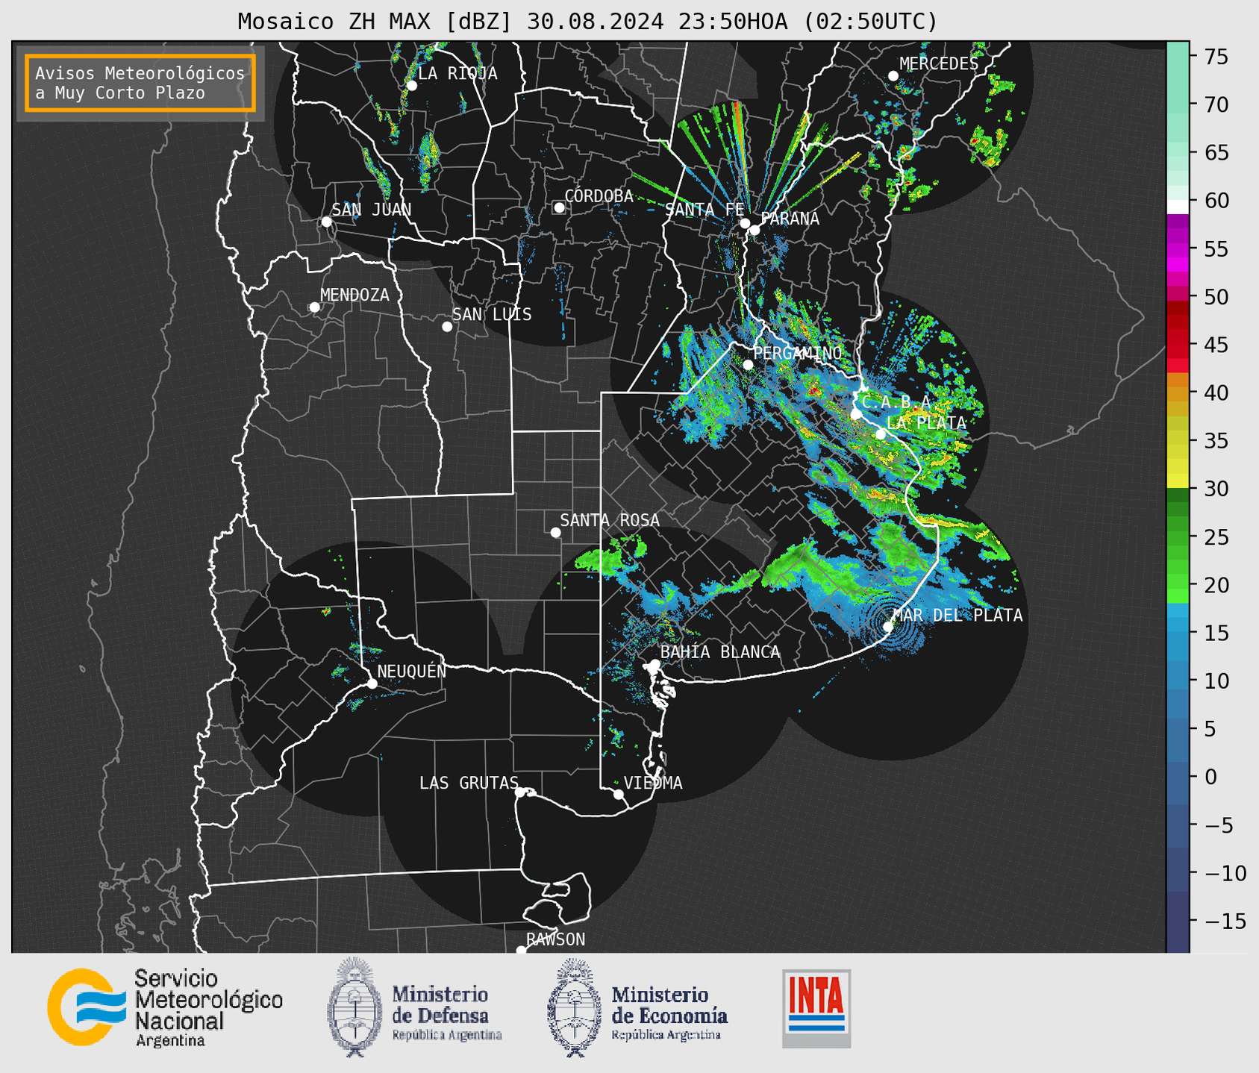Screen dimensions: 1259x1073
Task: Click the RAWSON city label
Action: point(555,939)
